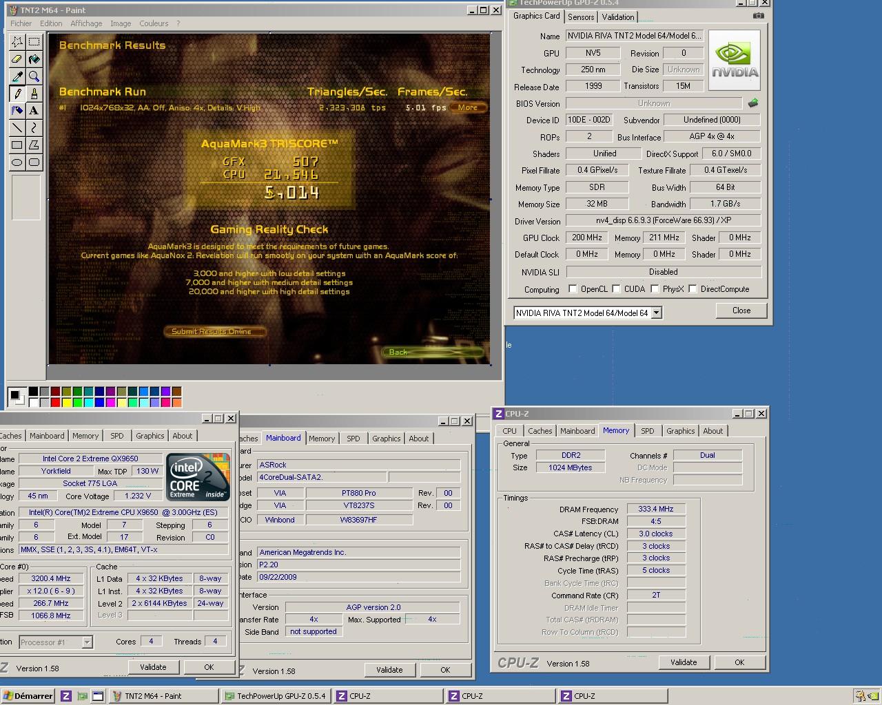Pick the Fill With Color bucket tool

[x=34, y=59]
